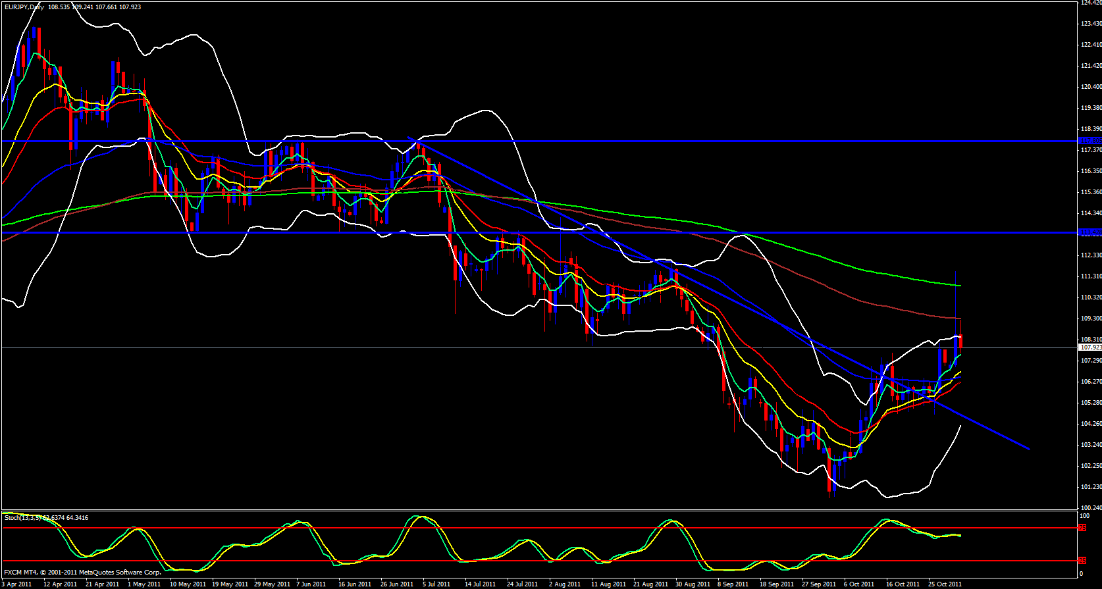Click the stochastic 25 level tag
The width and height of the screenshot is (1102, 589).
pos(1083,561)
